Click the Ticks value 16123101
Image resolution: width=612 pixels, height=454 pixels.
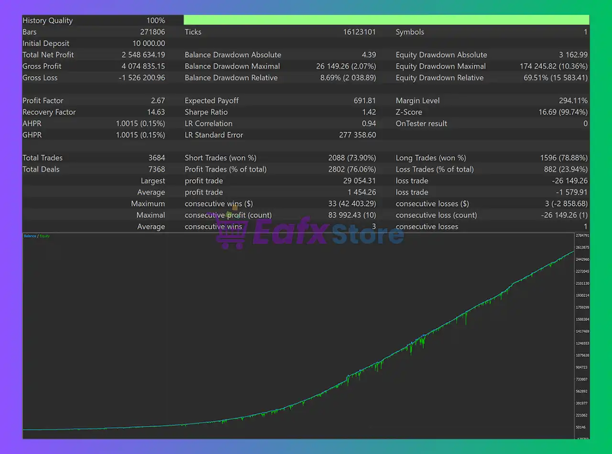pyautogui.click(x=359, y=32)
